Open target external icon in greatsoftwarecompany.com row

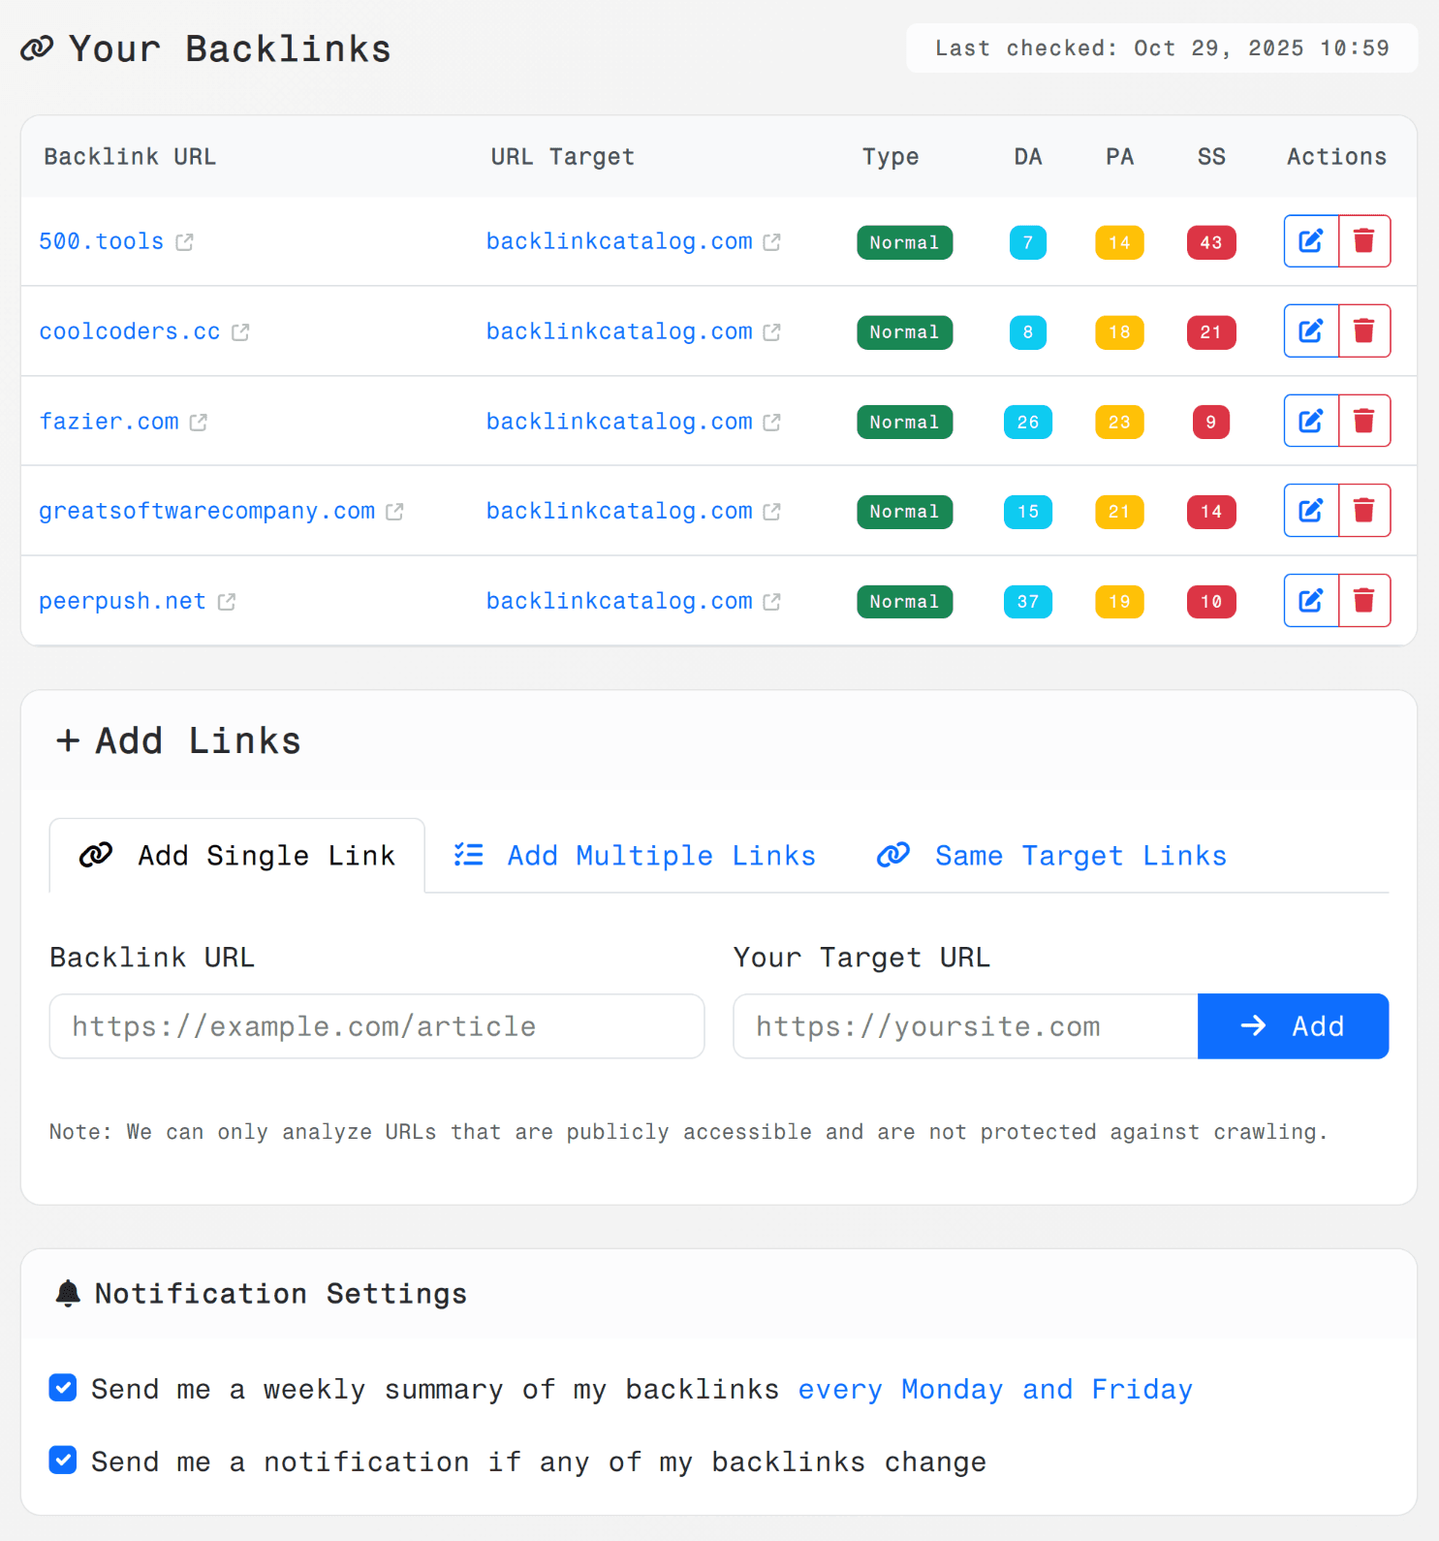point(771,512)
